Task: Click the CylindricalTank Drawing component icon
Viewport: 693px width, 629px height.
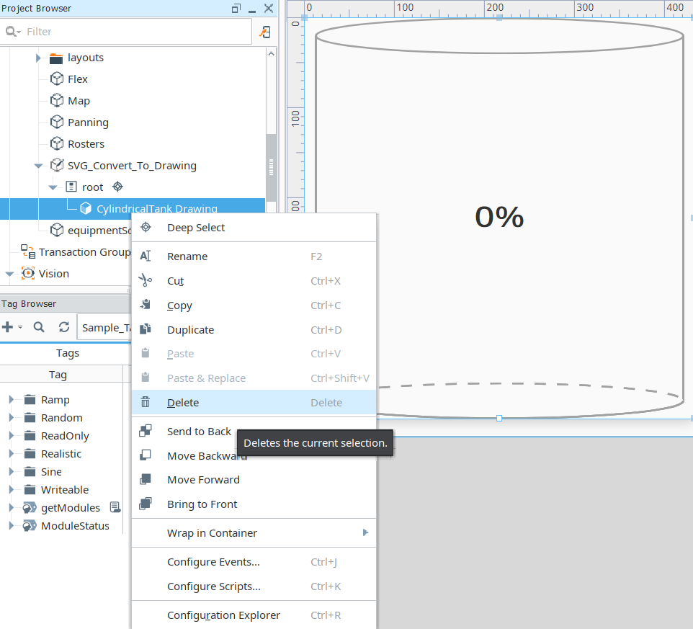Action: pos(85,208)
